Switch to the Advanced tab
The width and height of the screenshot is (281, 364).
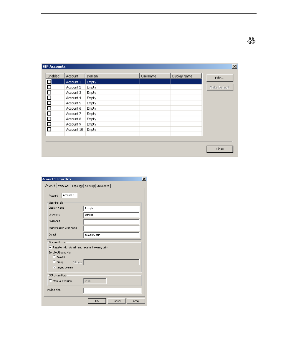point(103,186)
